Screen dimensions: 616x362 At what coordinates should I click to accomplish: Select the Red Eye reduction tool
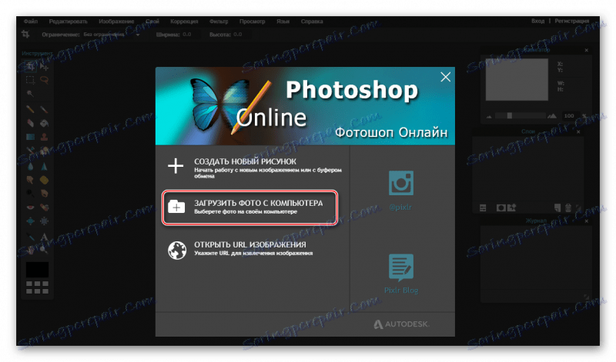(30, 207)
